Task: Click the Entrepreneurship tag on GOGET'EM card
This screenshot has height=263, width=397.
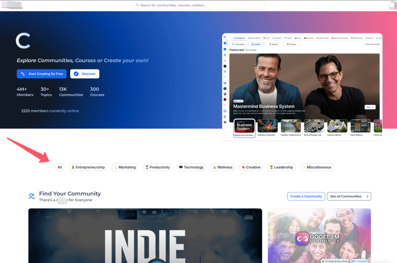Action: pos(334,261)
